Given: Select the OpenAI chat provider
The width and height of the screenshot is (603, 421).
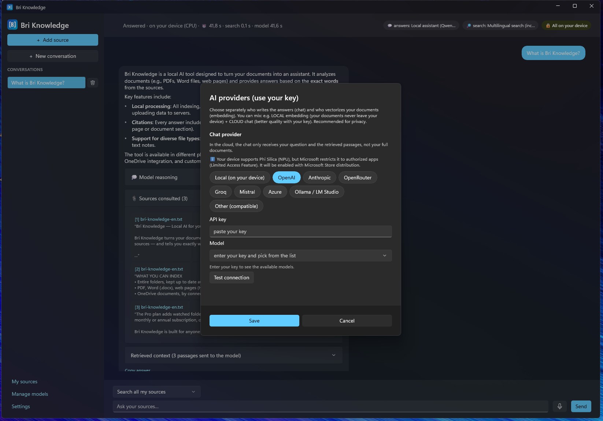Looking at the screenshot, I should click(286, 178).
